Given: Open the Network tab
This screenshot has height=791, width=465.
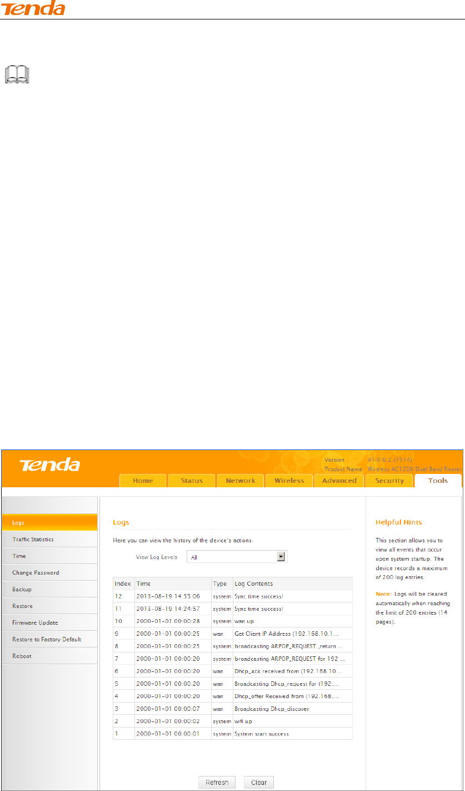Looking at the screenshot, I should click(x=241, y=481).
